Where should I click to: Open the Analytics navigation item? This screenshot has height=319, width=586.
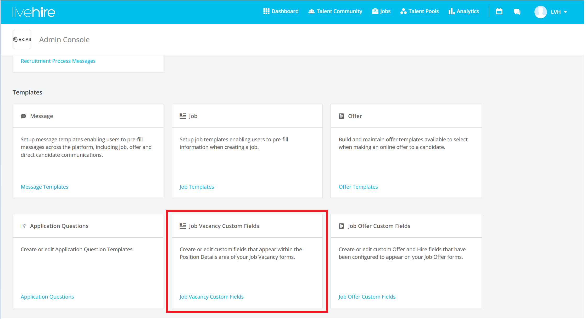(464, 11)
